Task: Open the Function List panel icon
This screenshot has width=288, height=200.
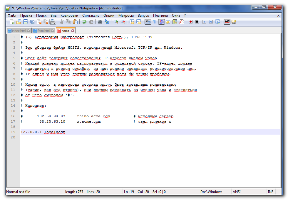Action: [182, 22]
